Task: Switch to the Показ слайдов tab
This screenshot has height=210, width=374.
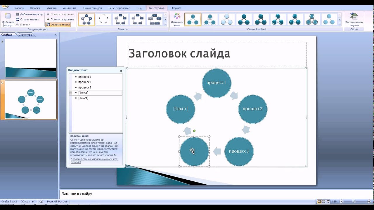Action: [93, 8]
